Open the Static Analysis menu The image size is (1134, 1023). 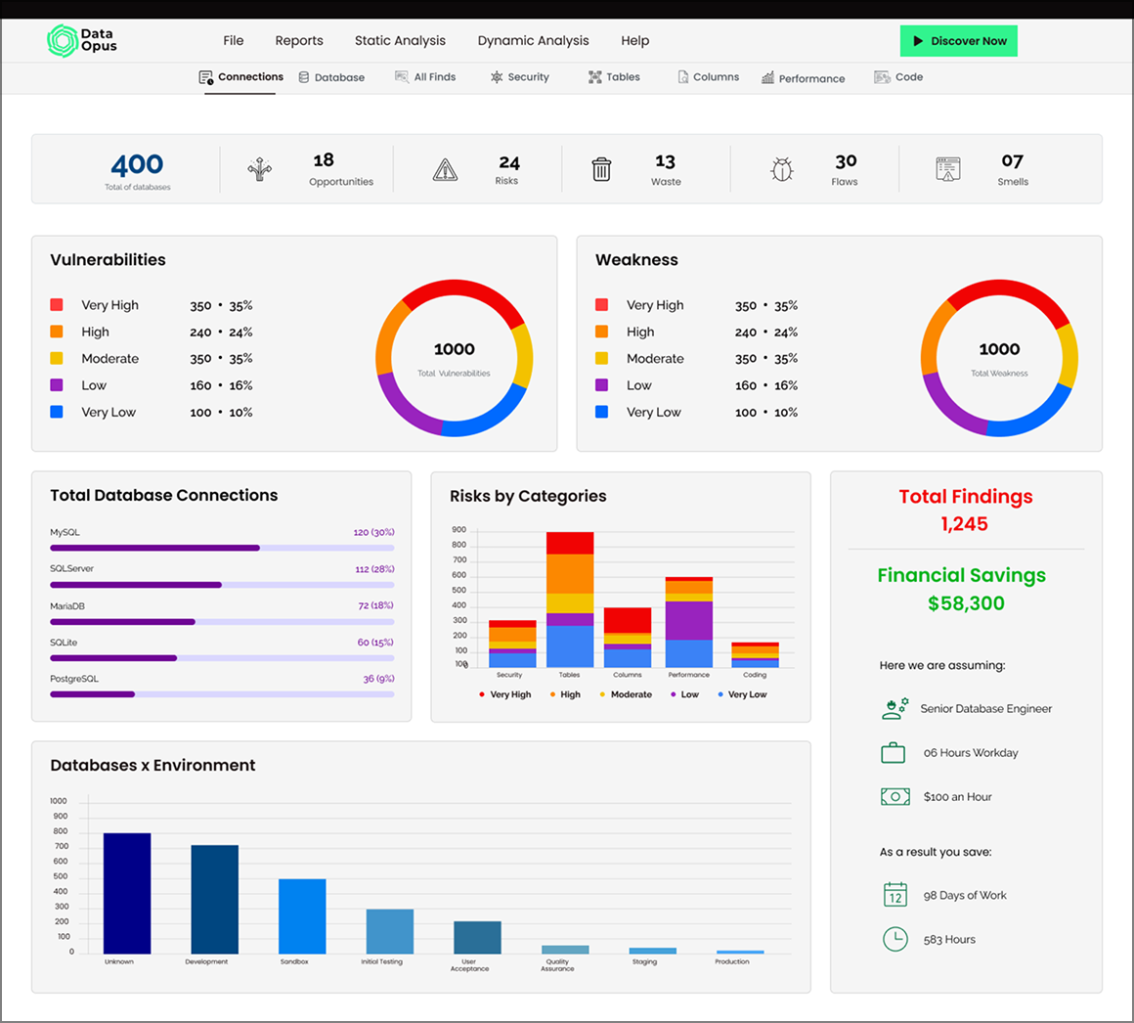point(400,40)
